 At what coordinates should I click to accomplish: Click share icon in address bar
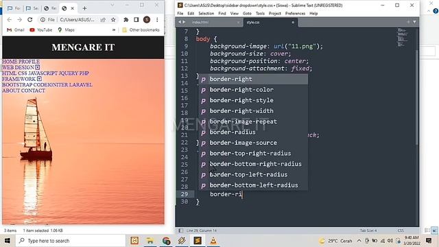coord(103,20)
